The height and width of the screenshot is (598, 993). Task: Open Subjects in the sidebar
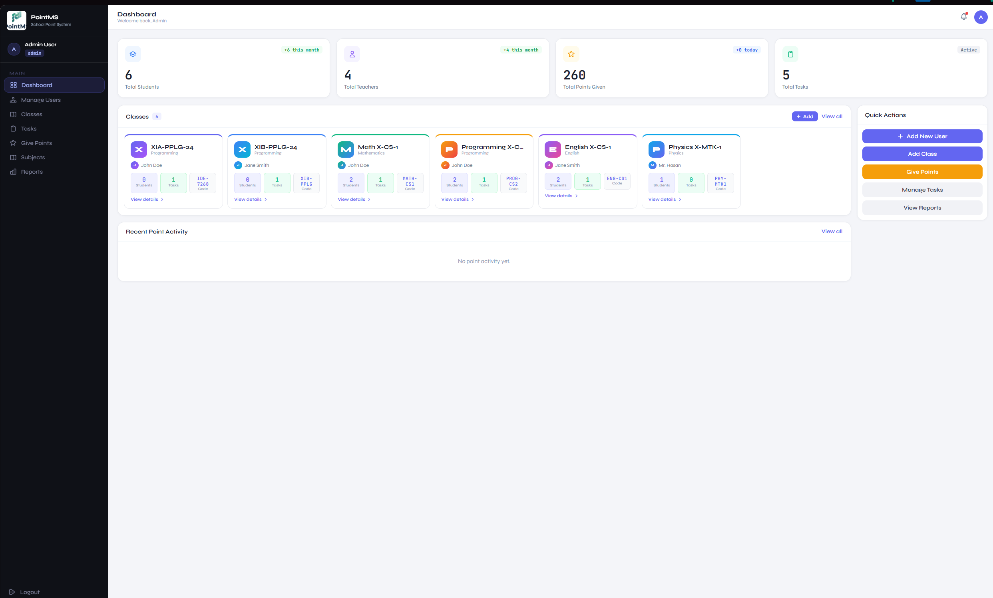[54, 157]
